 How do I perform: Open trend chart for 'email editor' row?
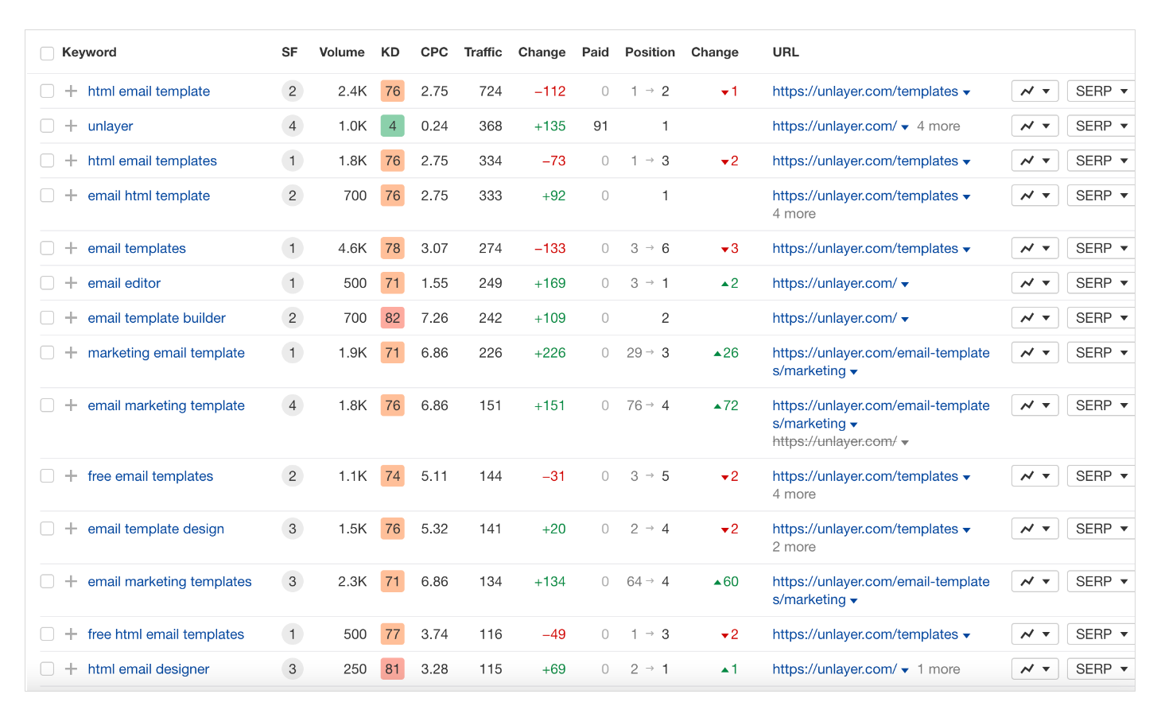1035,283
